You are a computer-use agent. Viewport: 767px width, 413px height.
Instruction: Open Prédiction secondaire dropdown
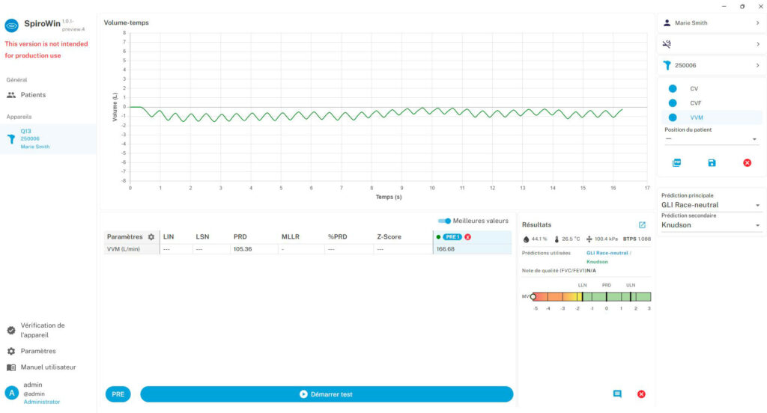click(x=712, y=225)
